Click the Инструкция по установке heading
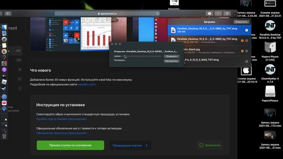Screen dimensions: 283x159 coord(61,105)
